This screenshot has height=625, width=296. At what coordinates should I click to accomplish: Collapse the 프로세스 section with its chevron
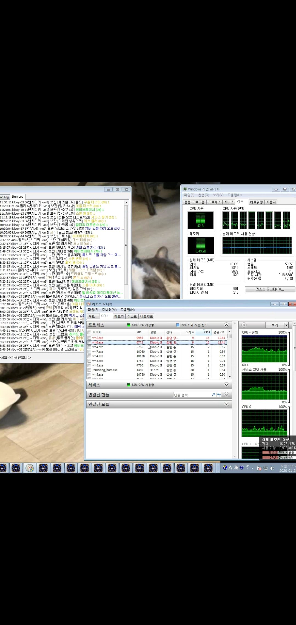[226, 325]
